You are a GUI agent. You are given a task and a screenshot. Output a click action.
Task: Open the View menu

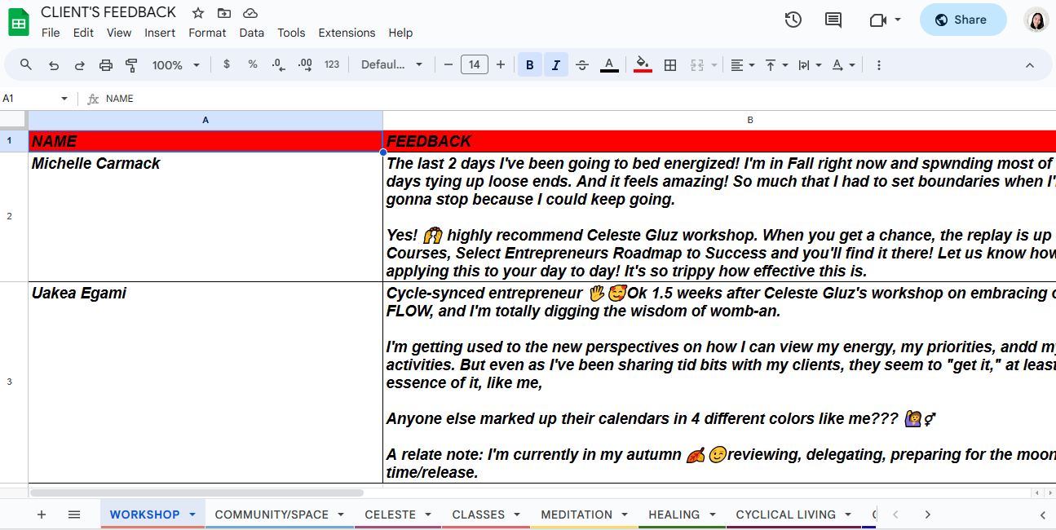click(119, 33)
